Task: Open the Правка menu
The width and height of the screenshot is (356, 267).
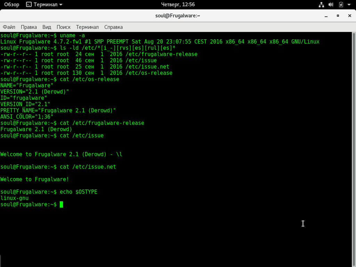Action: pyautogui.click(x=29, y=27)
